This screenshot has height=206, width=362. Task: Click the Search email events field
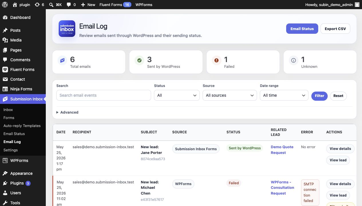pos(104,95)
